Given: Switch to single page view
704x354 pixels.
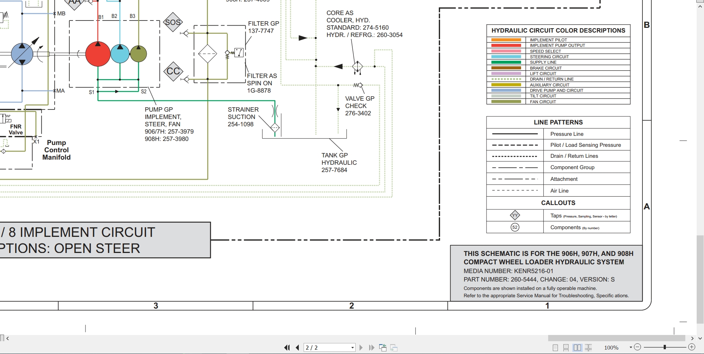Looking at the screenshot, I should point(555,347).
